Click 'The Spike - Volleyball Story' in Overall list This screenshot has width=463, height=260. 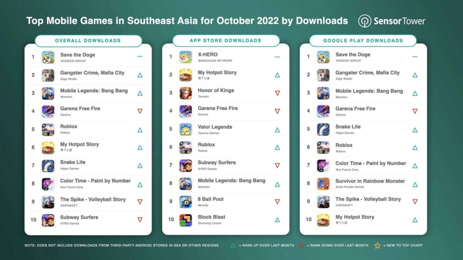coord(93,200)
